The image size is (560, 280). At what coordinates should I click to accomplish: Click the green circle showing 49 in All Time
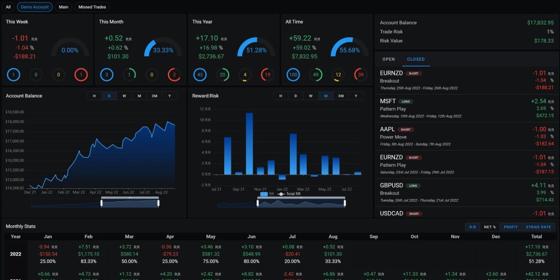pyautogui.click(x=316, y=74)
